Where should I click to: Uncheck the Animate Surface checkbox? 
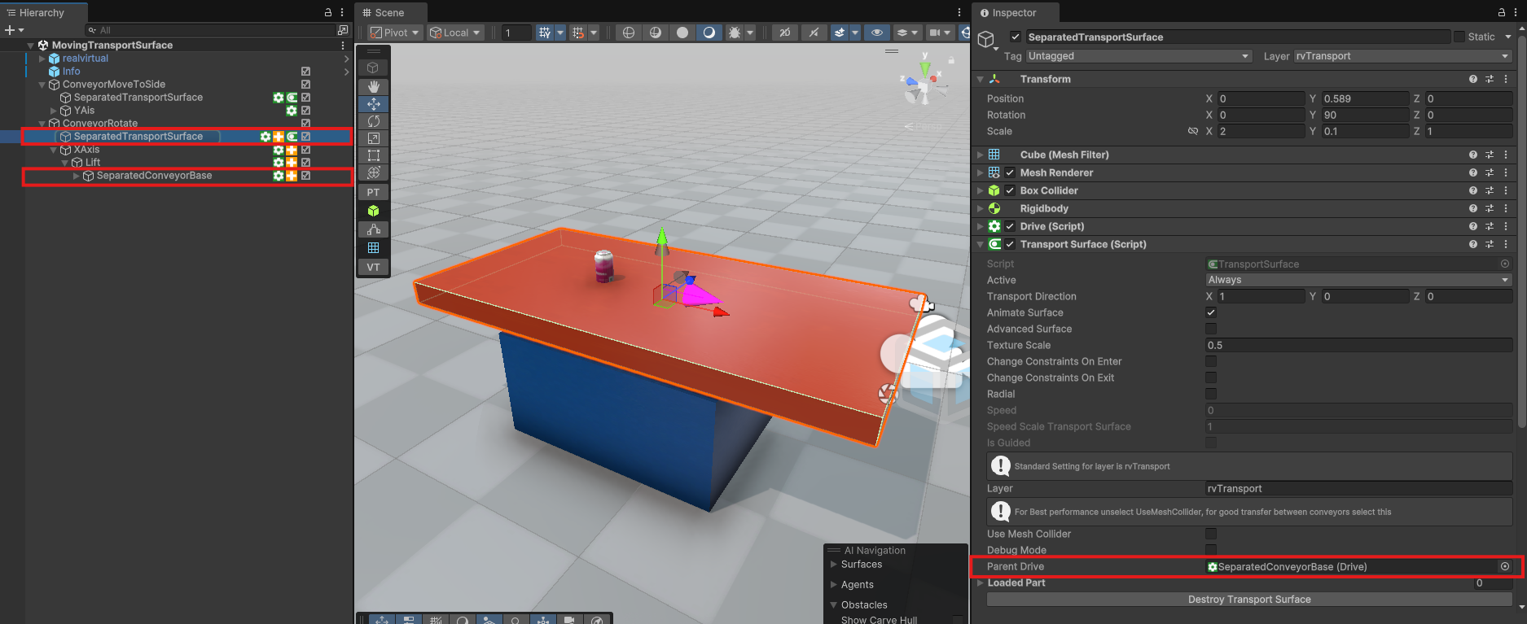[1211, 312]
